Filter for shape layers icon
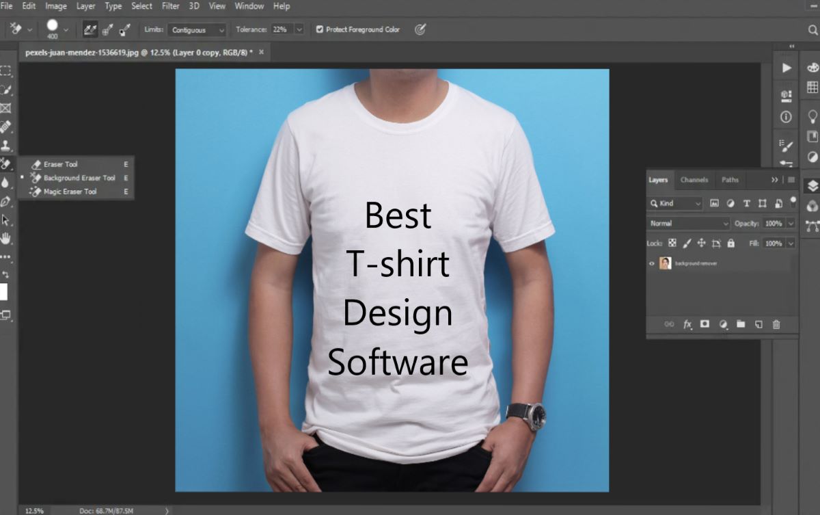 coord(762,203)
